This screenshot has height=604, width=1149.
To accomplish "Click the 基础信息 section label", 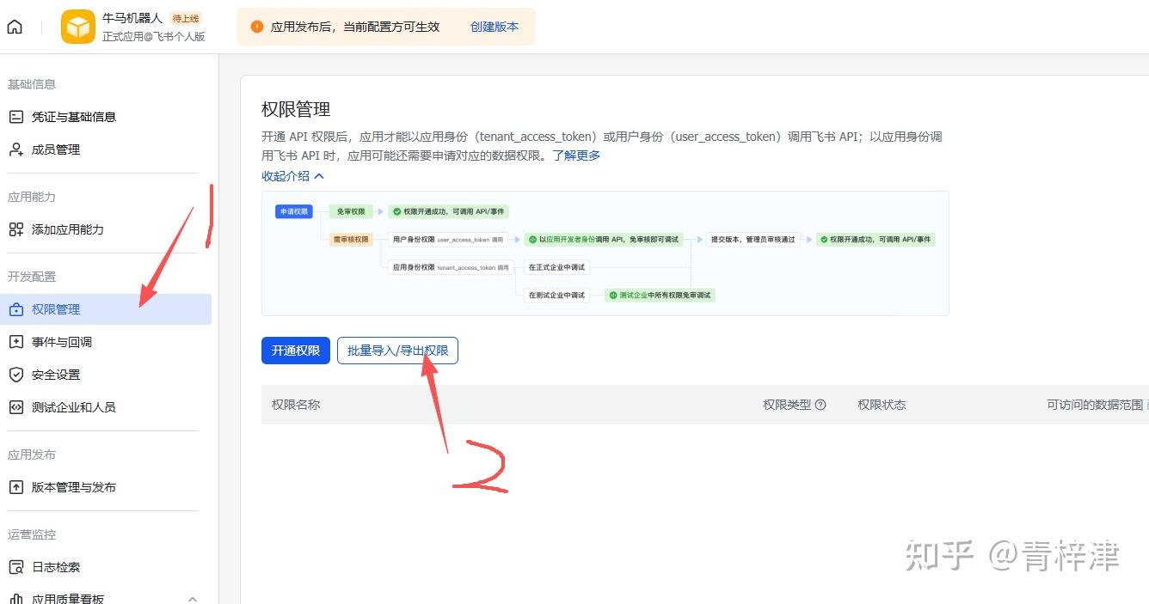I will coord(32,84).
